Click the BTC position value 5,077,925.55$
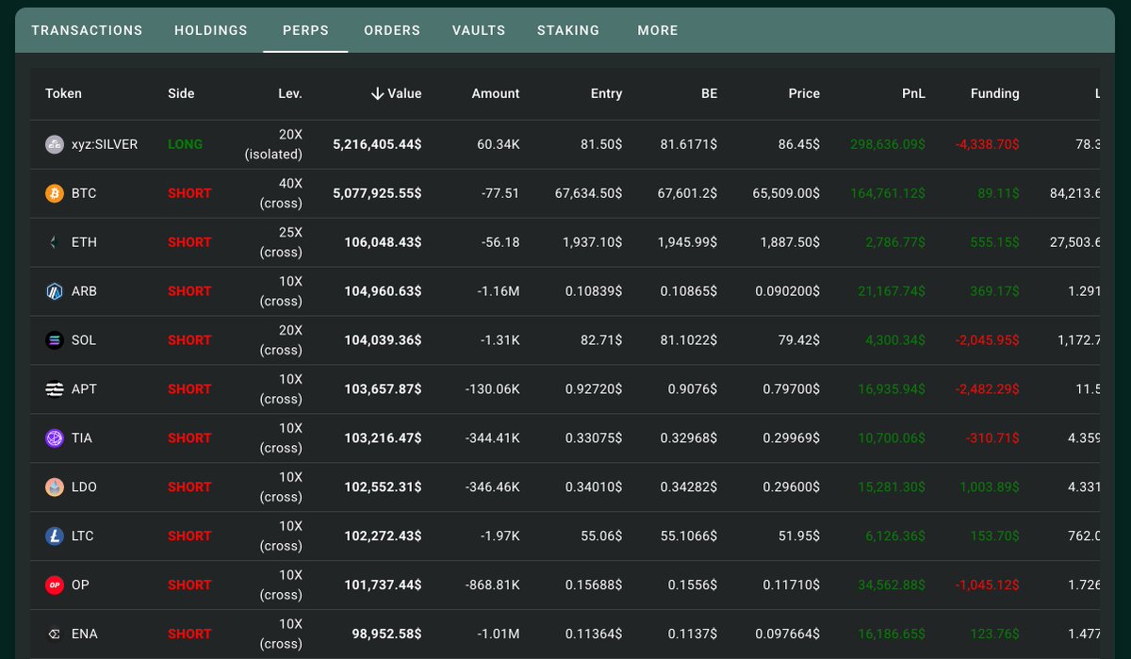The height and width of the screenshot is (659, 1131). (377, 193)
